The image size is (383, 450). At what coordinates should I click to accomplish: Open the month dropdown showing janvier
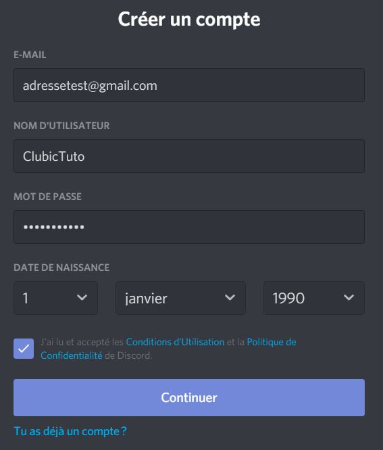click(180, 298)
